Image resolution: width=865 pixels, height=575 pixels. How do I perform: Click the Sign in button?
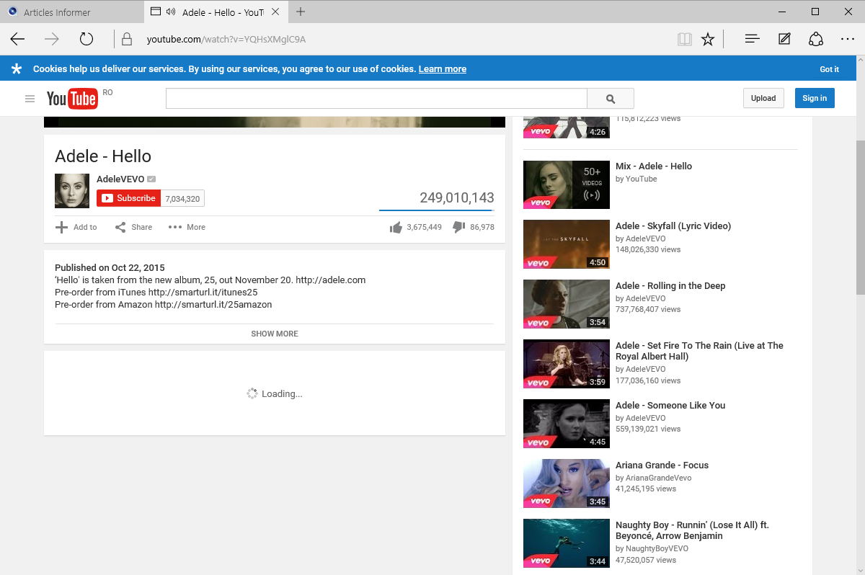(815, 99)
